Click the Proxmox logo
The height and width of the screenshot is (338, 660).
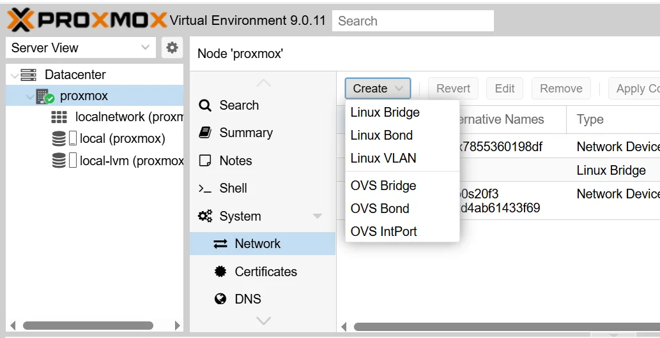87,20
